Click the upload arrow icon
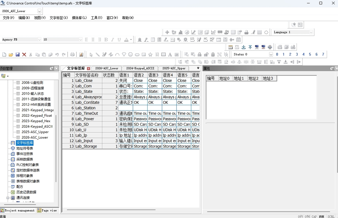The width and height of the screenshot is (338, 218). [x=250, y=47]
